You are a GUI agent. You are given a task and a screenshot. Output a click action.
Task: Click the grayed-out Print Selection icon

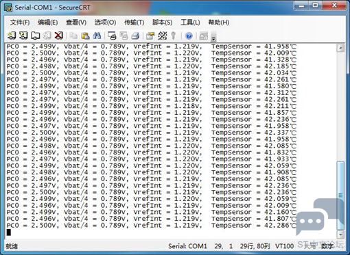coord(124,36)
